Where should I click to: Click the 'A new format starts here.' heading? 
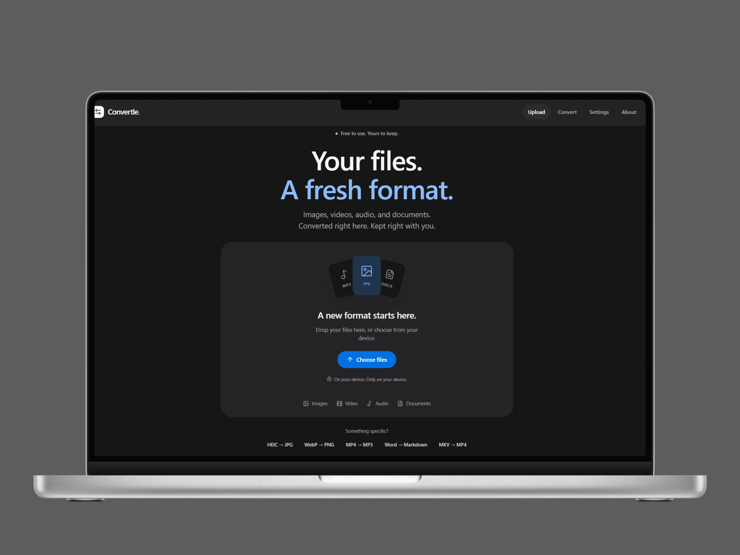(x=367, y=315)
